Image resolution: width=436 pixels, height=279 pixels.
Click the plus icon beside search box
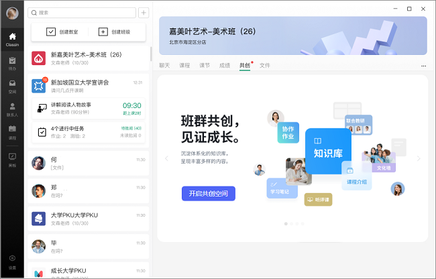coord(144,13)
